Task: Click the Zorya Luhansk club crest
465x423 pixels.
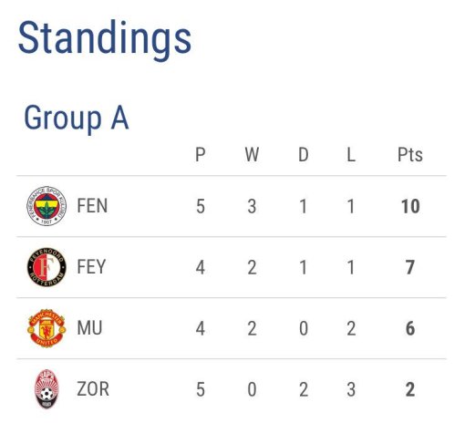Action: 46,389
